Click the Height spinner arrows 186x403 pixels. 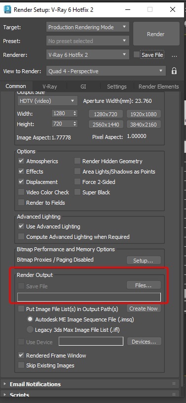pos(75,124)
